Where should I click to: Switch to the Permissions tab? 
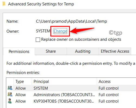click(x=19, y=52)
